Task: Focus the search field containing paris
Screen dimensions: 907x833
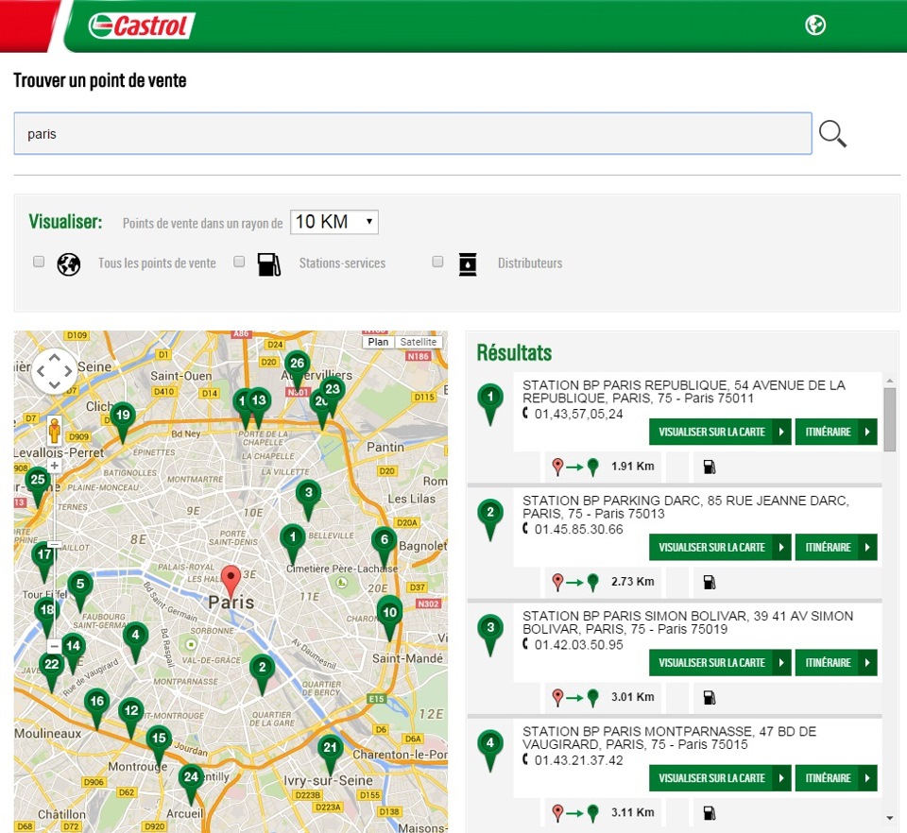Action: (x=413, y=133)
